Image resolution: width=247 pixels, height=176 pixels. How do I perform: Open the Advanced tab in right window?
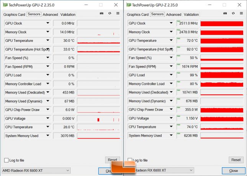(174, 15)
